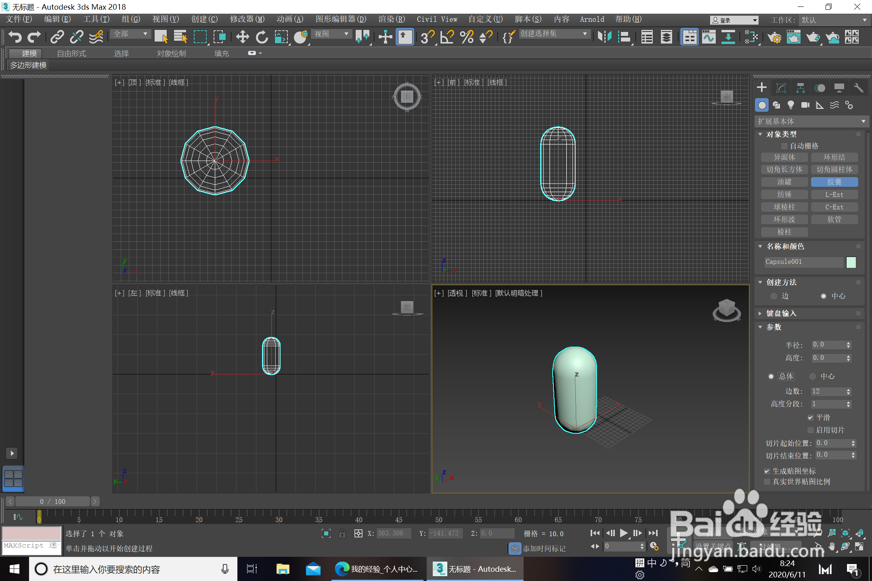This screenshot has height=581, width=872.
Task: Click the 切角长方体 object button
Action: click(x=784, y=169)
